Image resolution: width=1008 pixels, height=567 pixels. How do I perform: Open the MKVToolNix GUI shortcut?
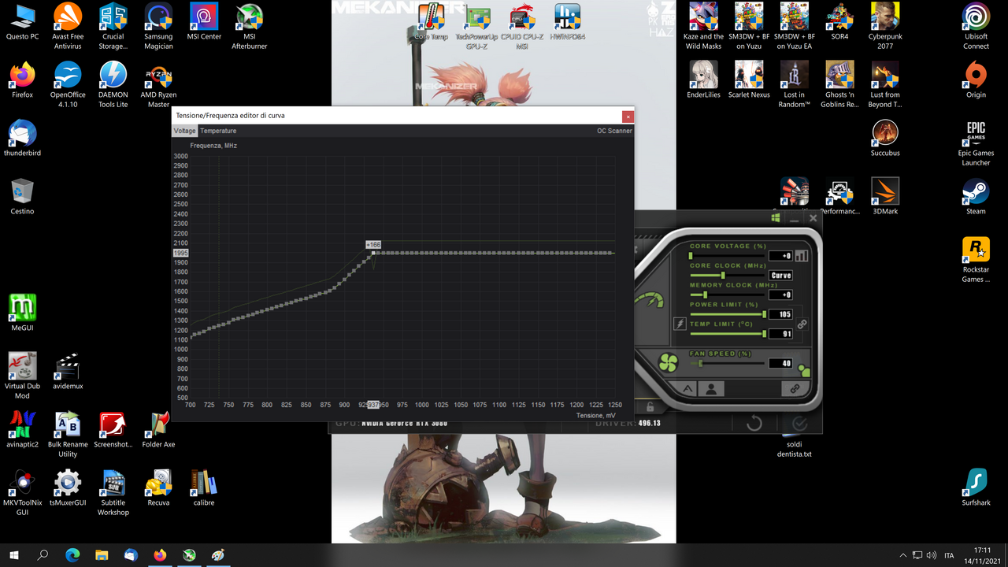[x=22, y=493]
